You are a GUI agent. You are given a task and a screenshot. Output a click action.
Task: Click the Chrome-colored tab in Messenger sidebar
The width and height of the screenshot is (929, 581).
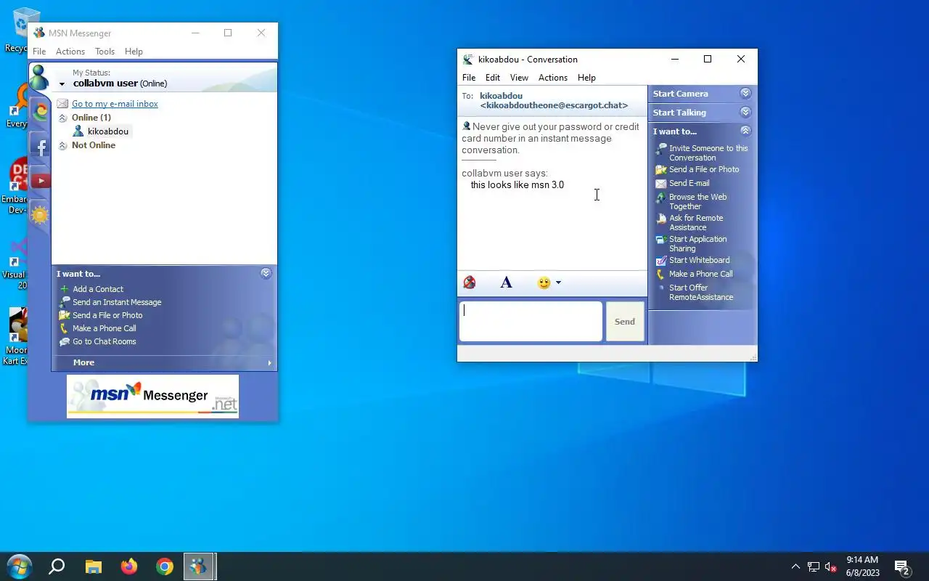click(x=40, y=111)
